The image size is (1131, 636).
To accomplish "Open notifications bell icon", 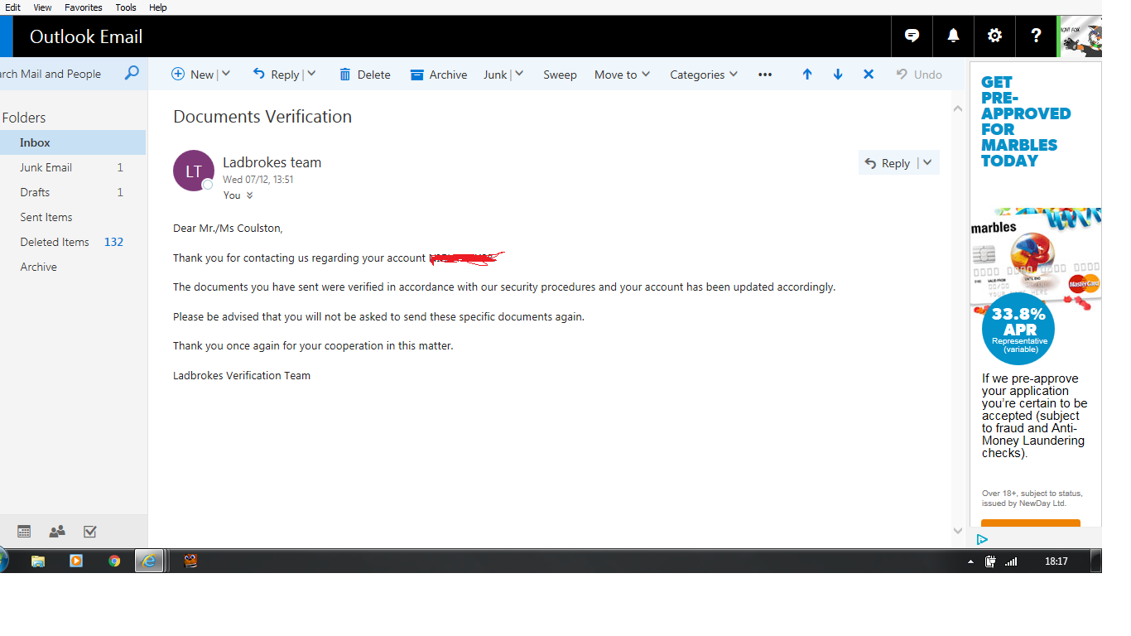I will (954, 36).
